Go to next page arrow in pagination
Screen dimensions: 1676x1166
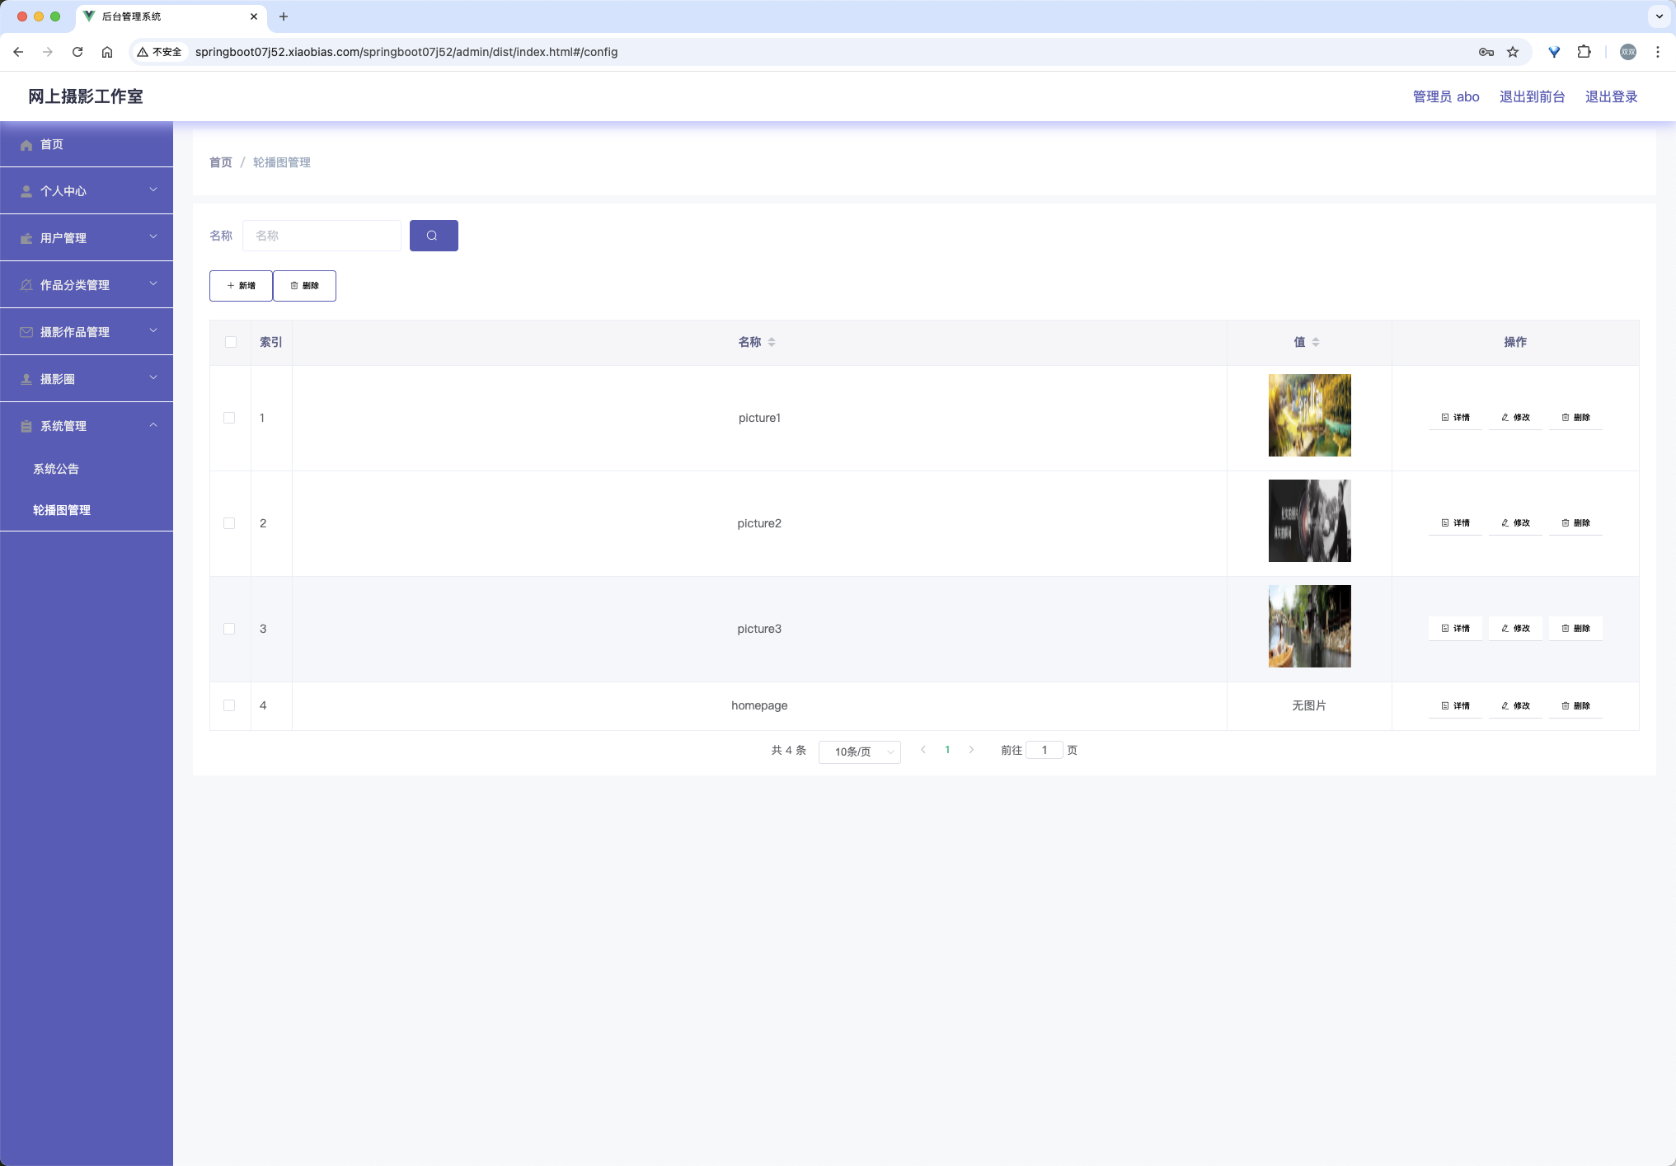(x=971, y=750)
